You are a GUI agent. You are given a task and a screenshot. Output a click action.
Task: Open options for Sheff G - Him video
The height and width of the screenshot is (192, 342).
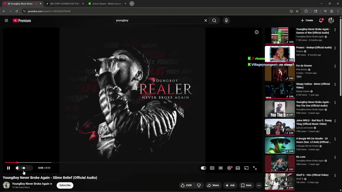click(x=335, y=175)
